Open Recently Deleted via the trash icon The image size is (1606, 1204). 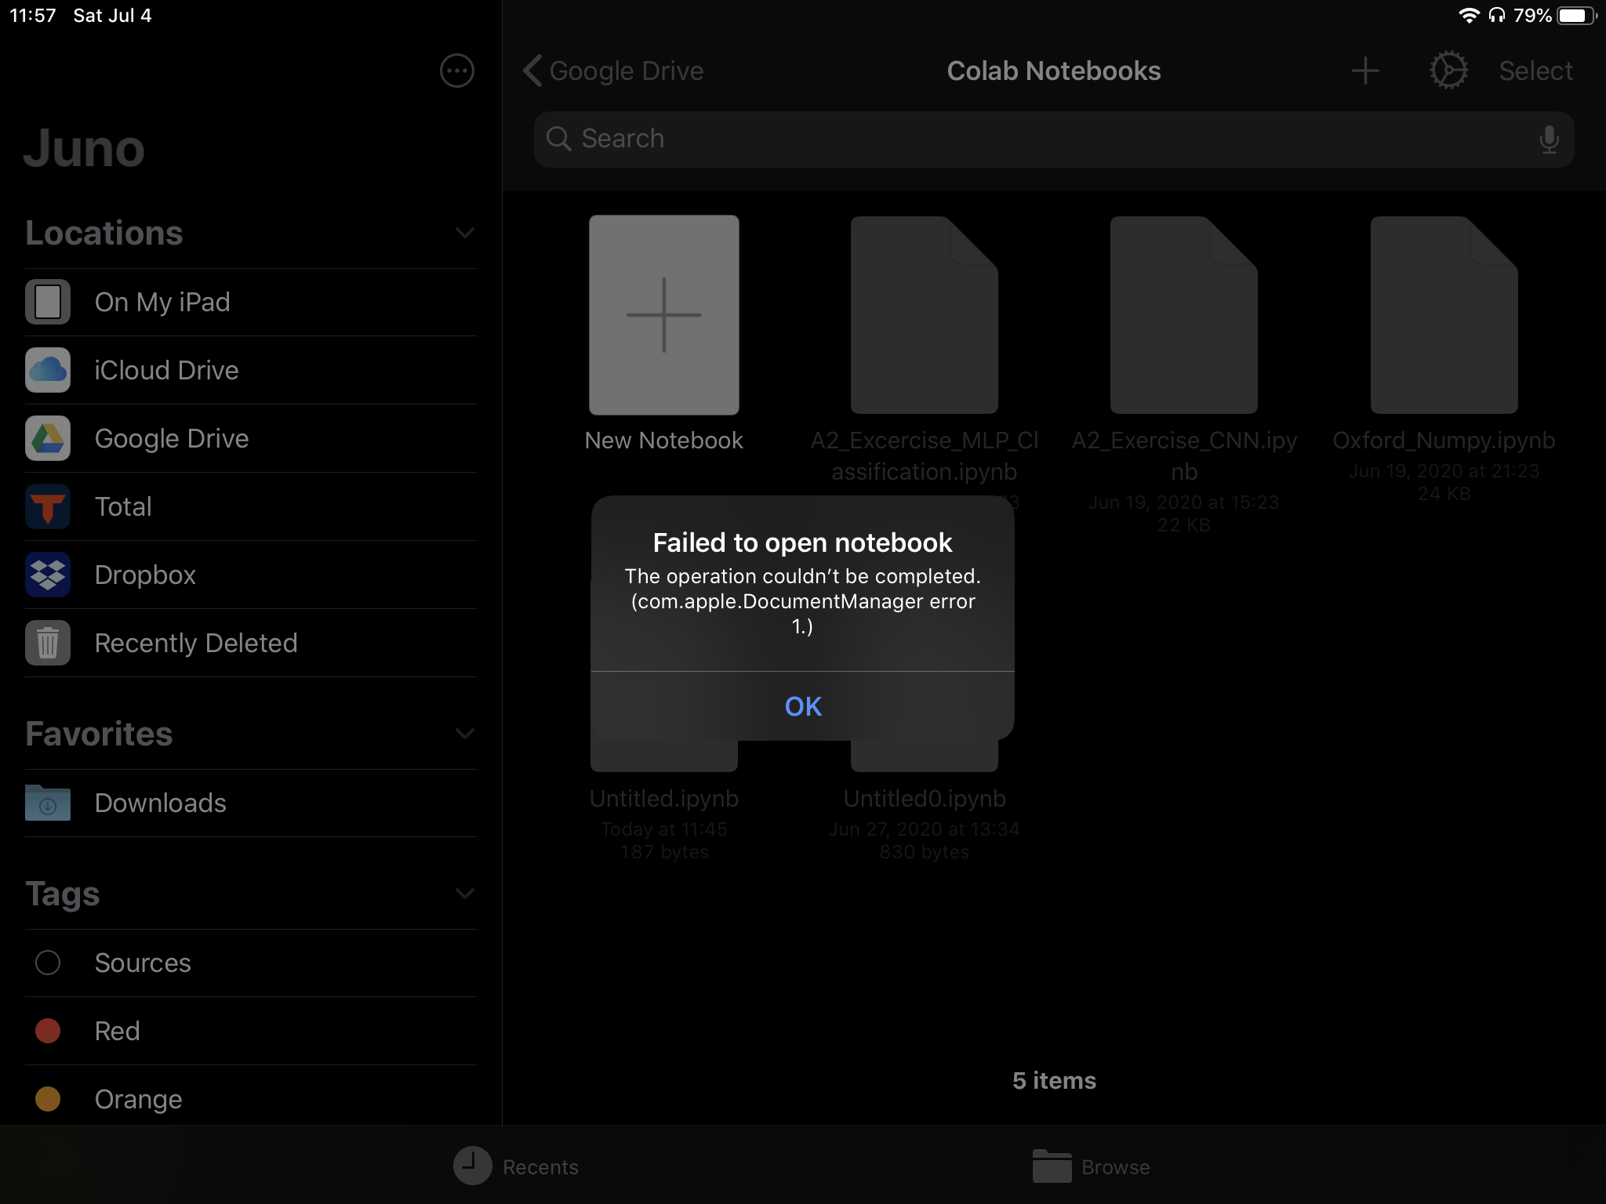coord(196,643)
